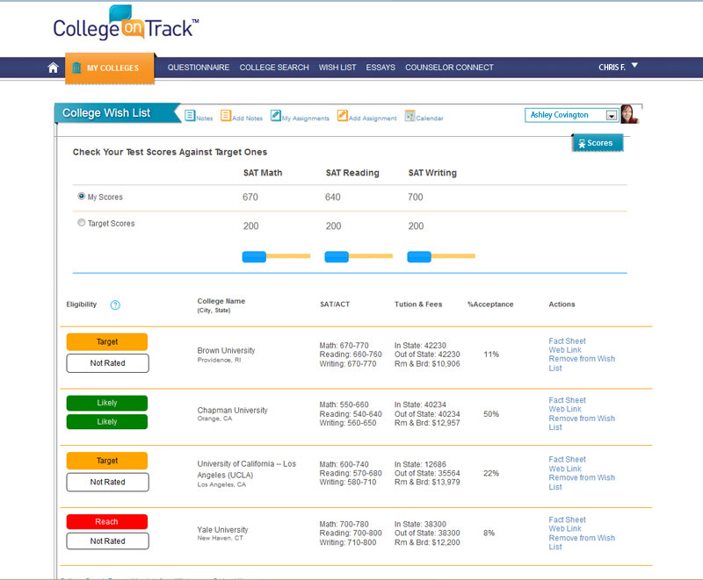The height and width of the screenshot is (580, 703).
Task: Open the Calendar icon
Action: point(409,116)
